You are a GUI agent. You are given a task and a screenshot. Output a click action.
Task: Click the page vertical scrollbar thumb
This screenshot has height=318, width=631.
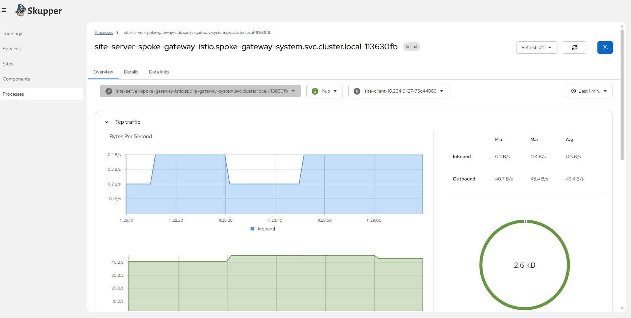(622, 95)
